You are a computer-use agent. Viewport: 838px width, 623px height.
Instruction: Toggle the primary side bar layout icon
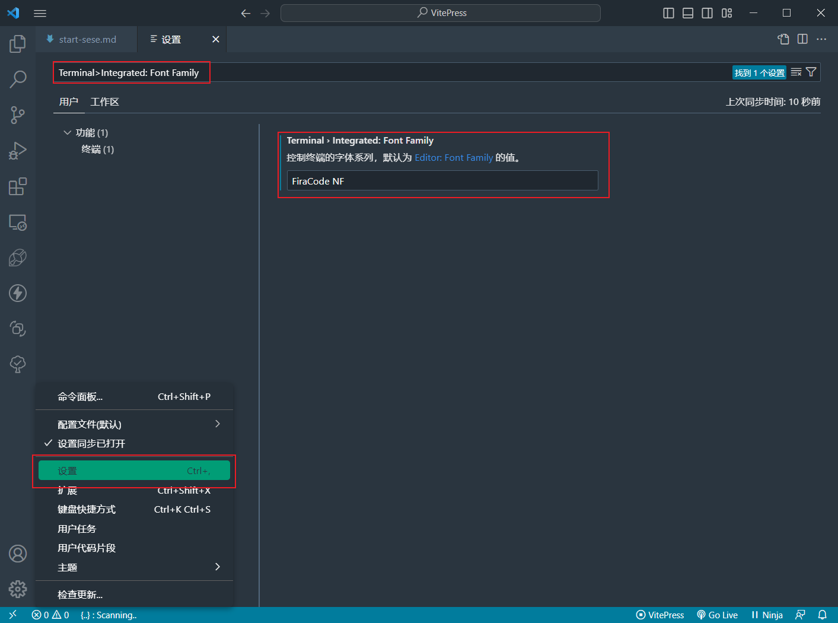pyautogui.click(x=668, y=13)
